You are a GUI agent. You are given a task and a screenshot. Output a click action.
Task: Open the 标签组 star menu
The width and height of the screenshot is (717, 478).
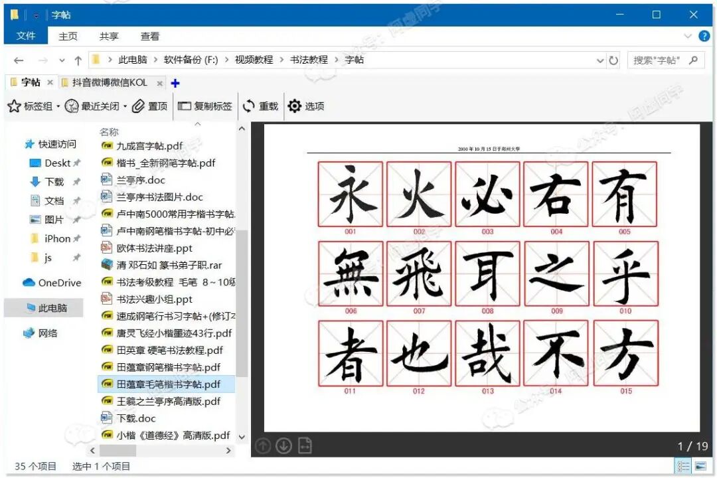pyautogui.click(x=34, y=106)
